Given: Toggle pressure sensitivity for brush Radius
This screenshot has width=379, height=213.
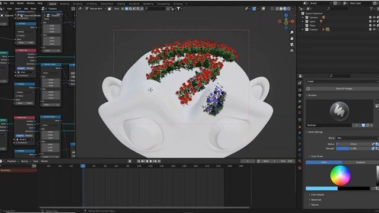Looking at the screenshot, I should point(373,144).
